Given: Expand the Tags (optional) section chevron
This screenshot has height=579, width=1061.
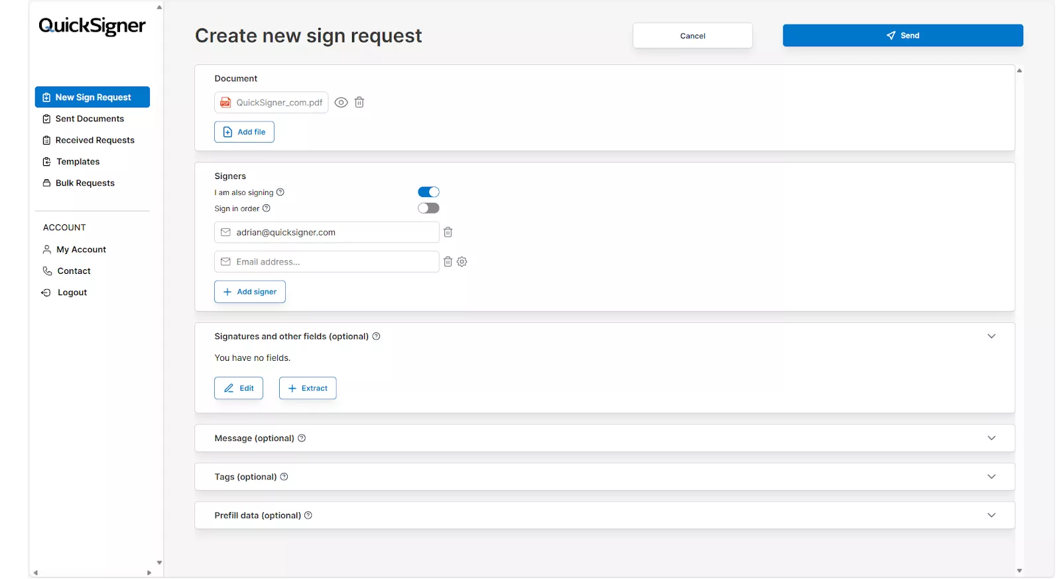Looking at the screenshot, I should tap(991, 477).
